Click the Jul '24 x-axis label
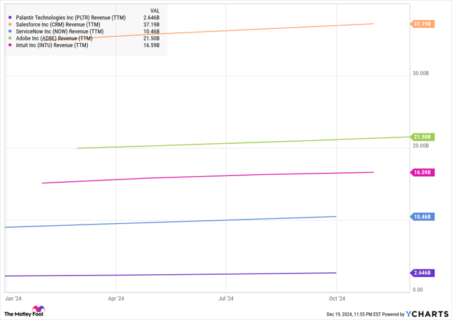This screenshot has width=452, height=320. 226,299
